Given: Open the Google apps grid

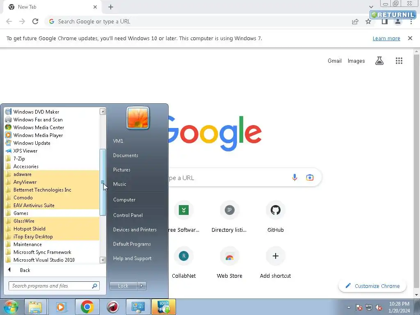Looking at the screenshot, I should click(399, 61).
